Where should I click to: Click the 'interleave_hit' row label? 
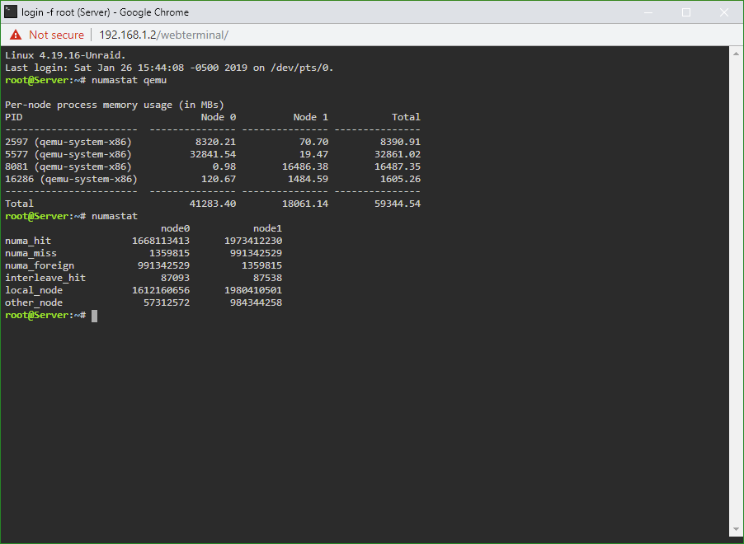45,278
